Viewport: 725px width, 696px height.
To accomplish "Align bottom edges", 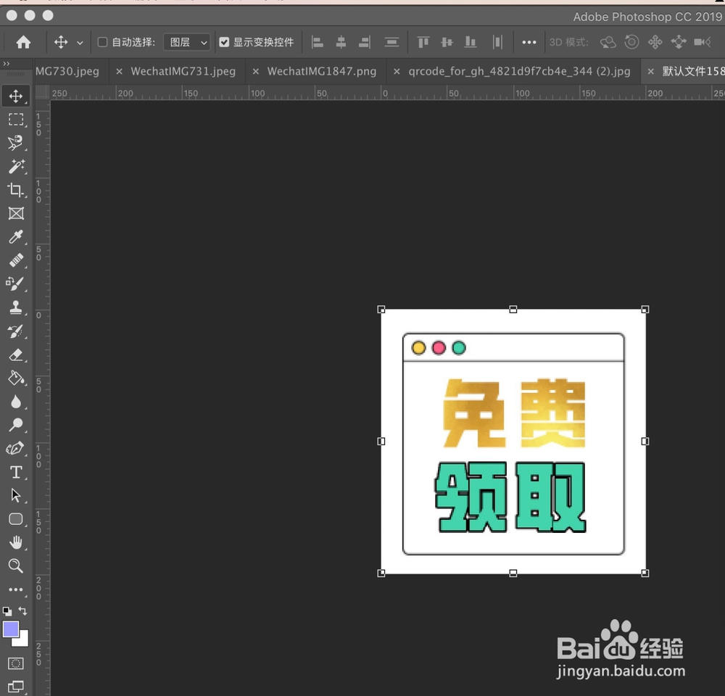I will point(471,43).
